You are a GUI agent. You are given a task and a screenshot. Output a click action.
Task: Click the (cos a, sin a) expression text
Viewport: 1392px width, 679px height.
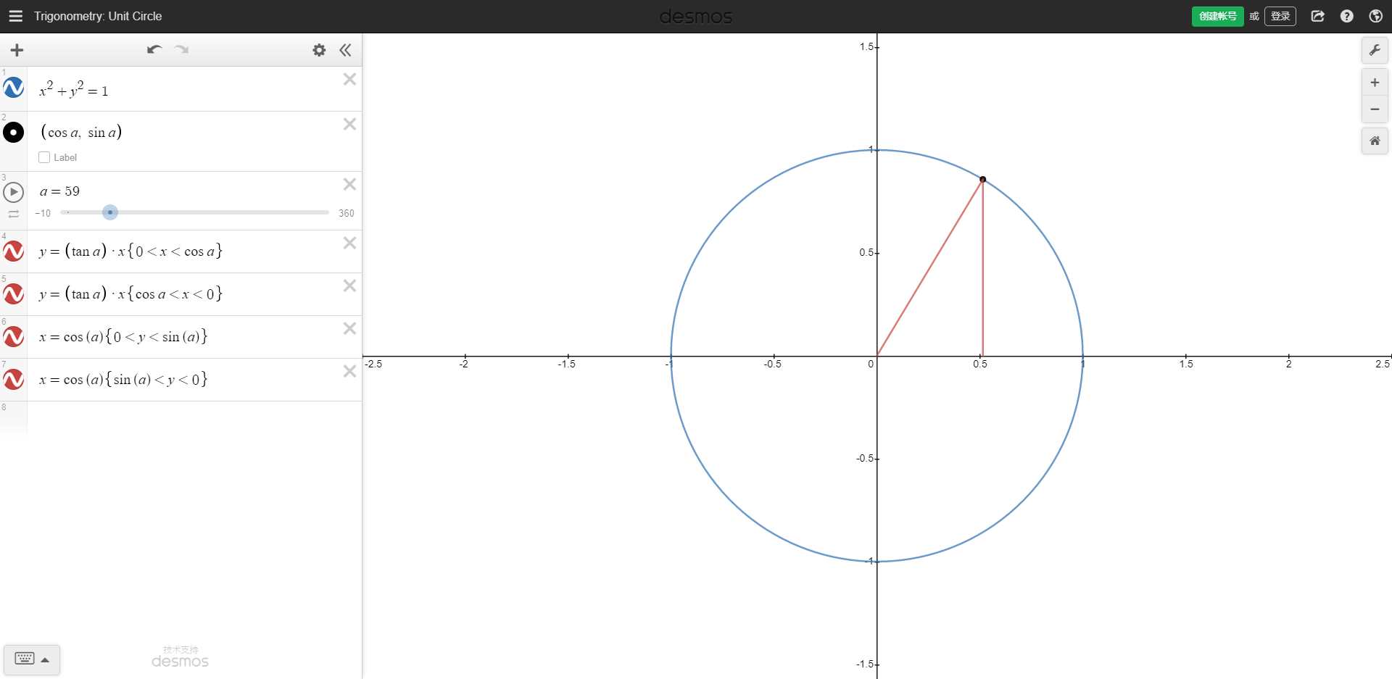[x=81, y=132]
